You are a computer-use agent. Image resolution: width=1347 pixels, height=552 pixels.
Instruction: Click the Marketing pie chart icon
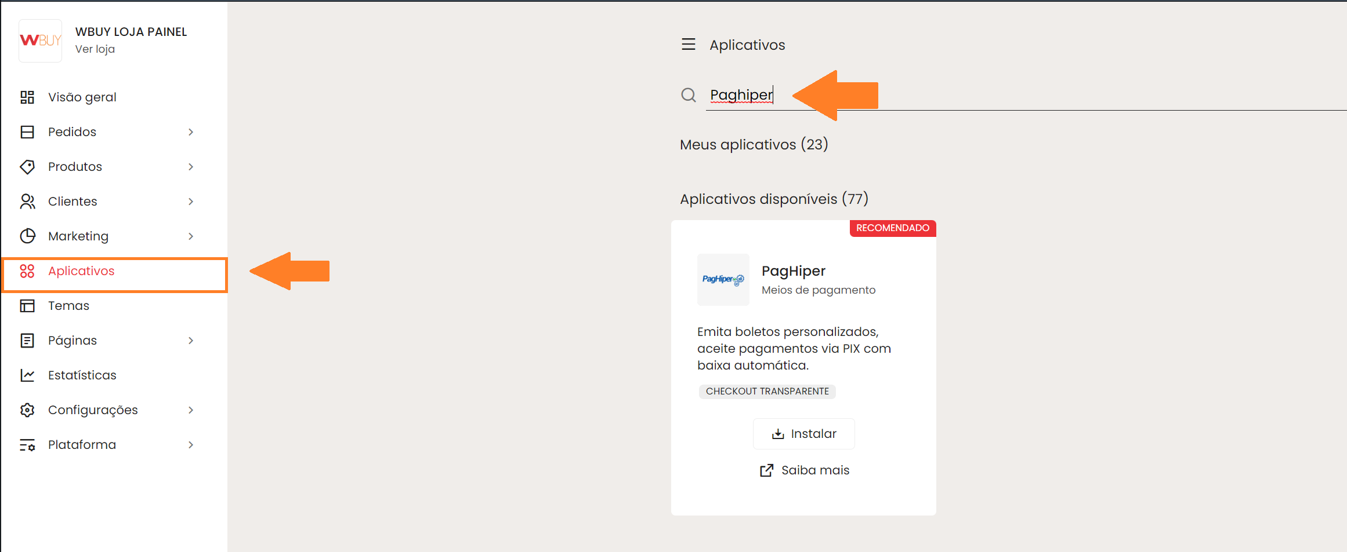27,236
